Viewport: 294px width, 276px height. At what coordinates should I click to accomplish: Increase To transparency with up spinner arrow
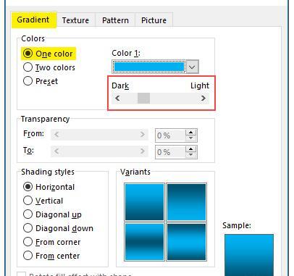click(x=191, y=149)
